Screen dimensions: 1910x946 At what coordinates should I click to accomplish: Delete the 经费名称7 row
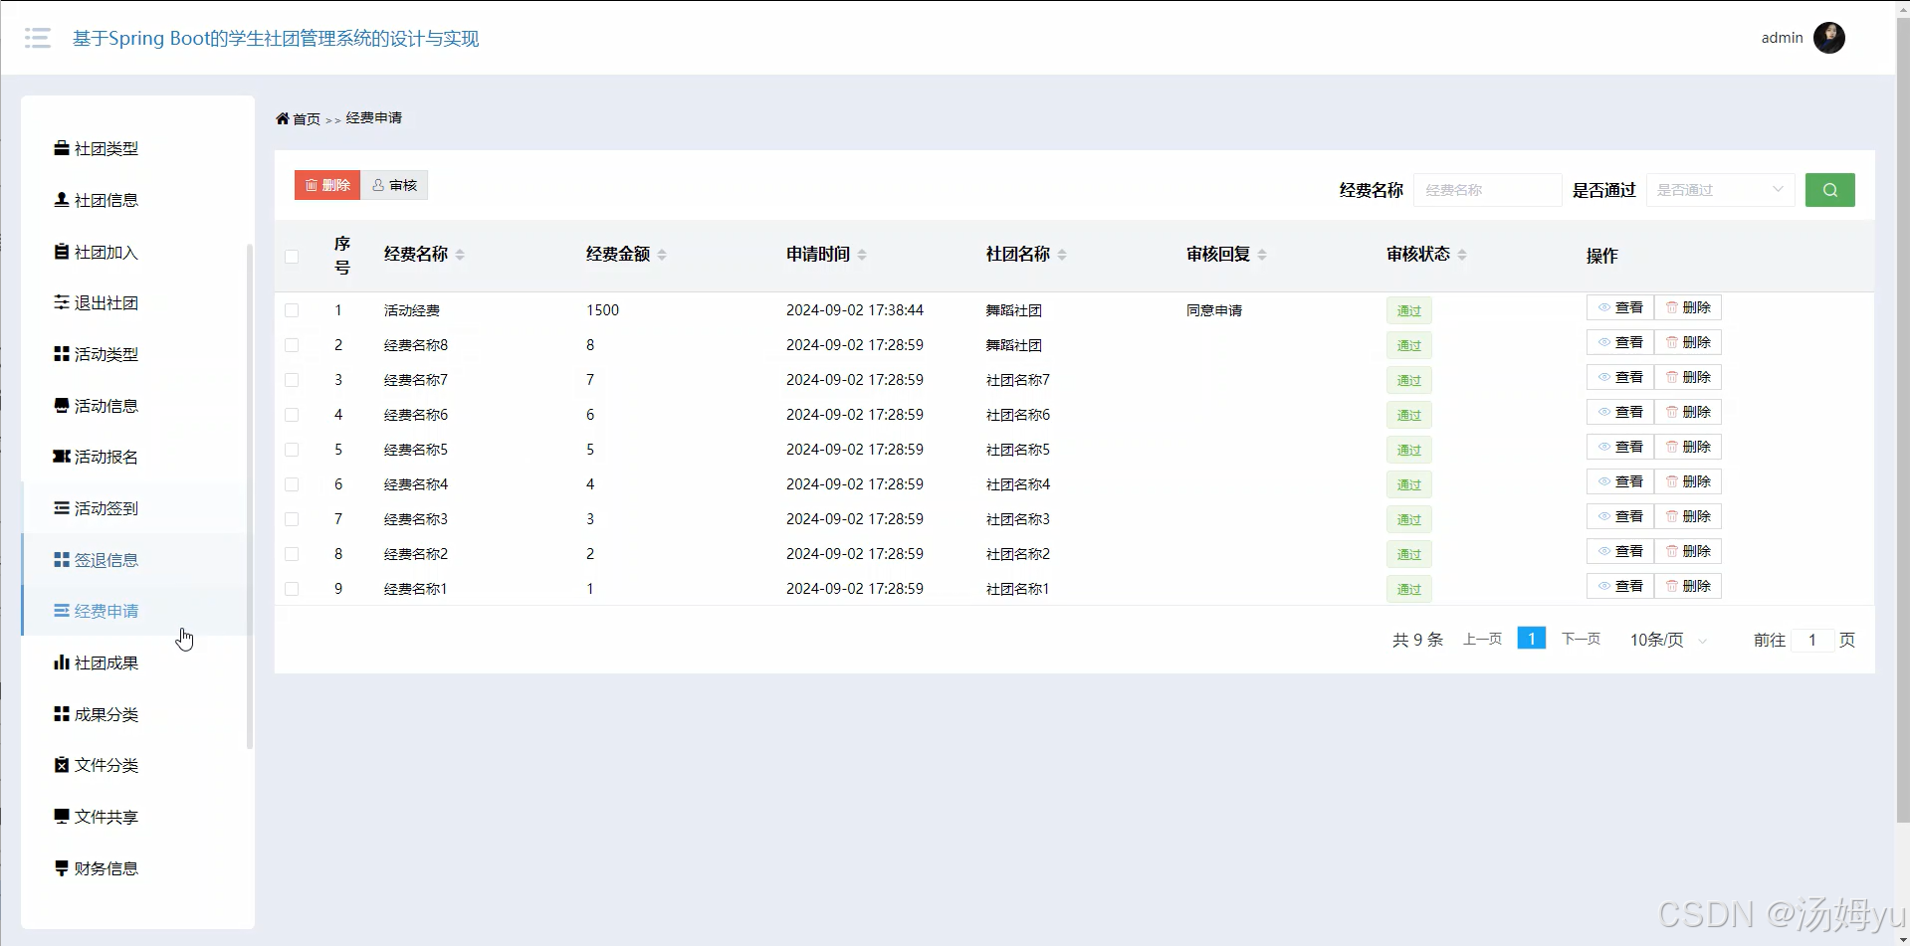click(1688, 377)
